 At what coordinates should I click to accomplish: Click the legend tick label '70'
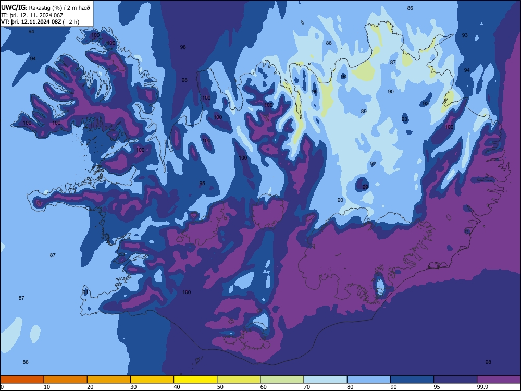click(307, 387)
